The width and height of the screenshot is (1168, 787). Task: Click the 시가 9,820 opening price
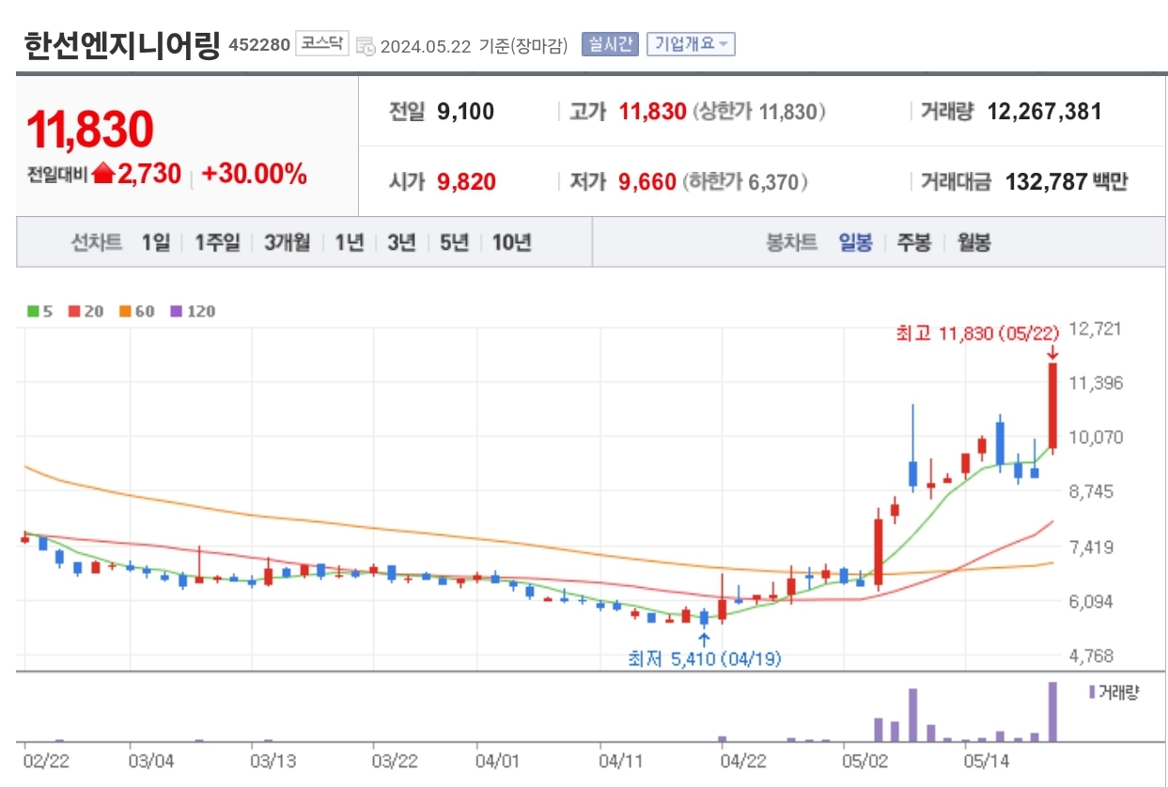467,182
